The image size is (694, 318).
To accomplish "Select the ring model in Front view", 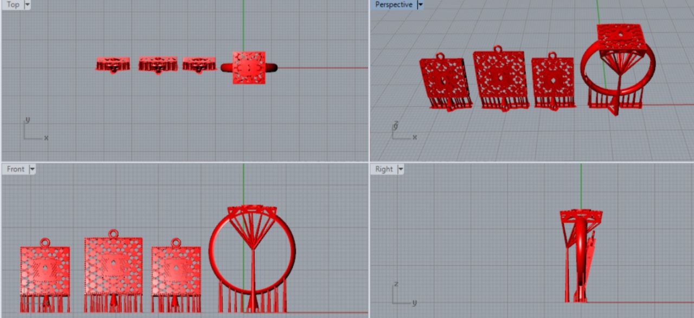I will [252, 259].
